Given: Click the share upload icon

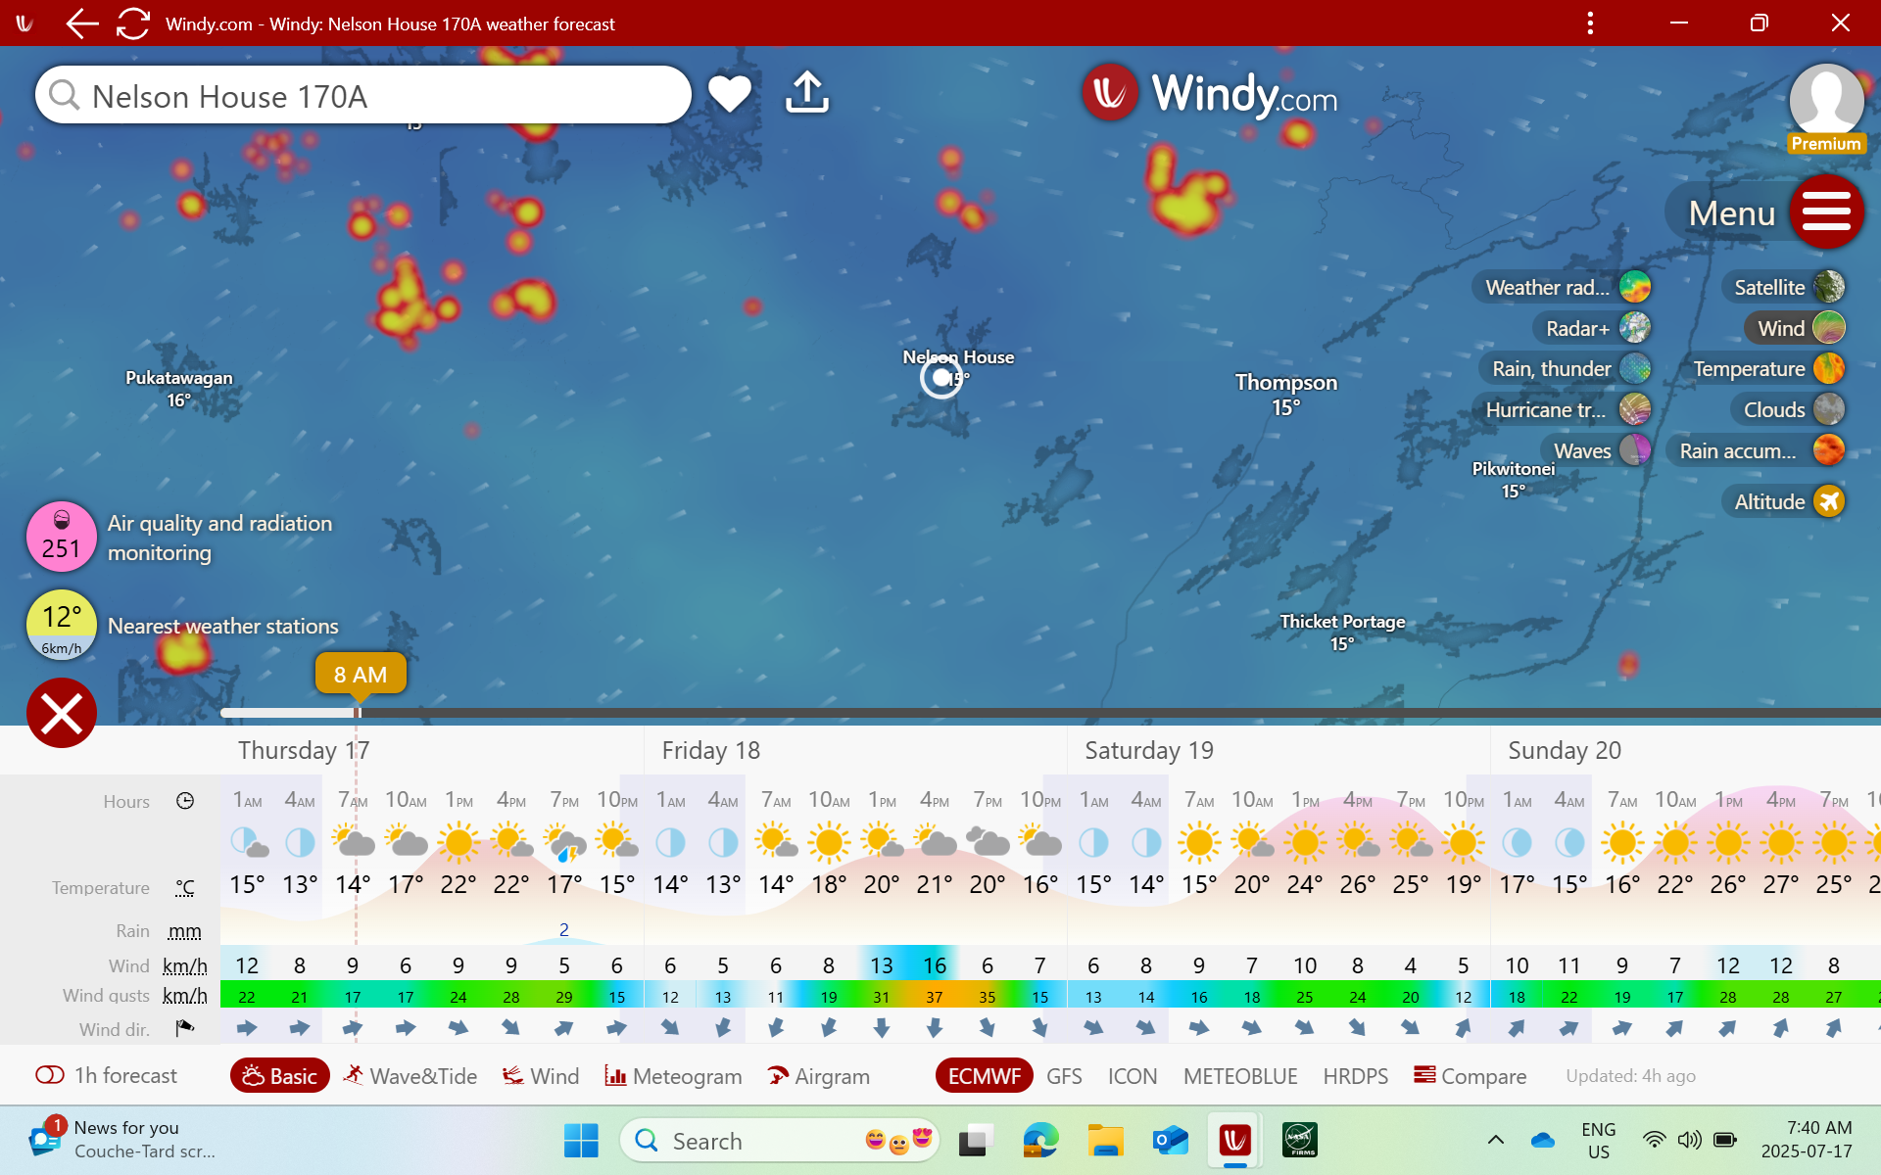Looking at the screenshot, I should (807, 93).
